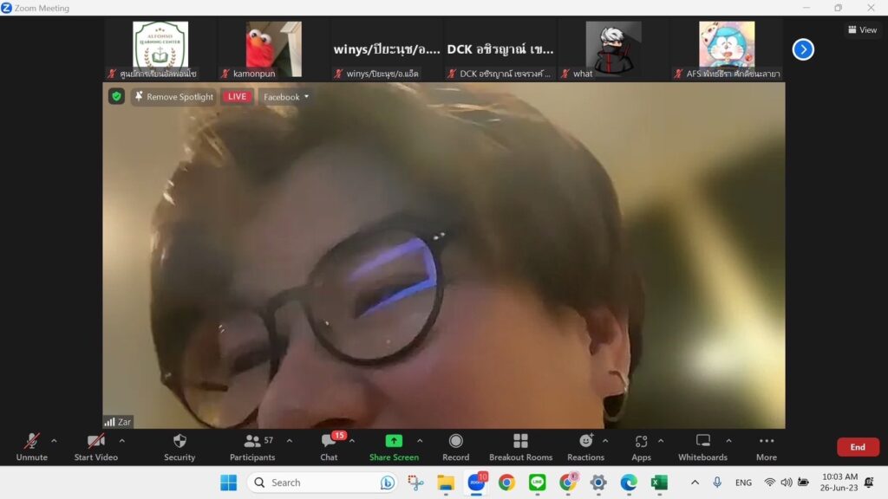Screen dimensions: 888x499
Task: Click the green Share Screen icon
Action: click(x=394, y=441)
